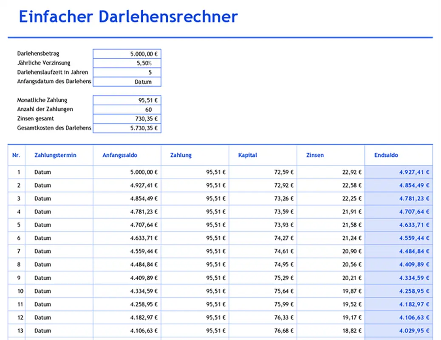
Task: Select Zinsen cell 19,87 €
Action: pos(331,291)
